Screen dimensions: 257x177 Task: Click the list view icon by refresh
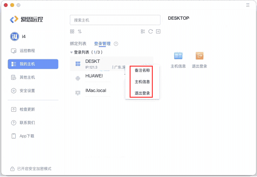pyautogui.click(x=143, y=31)
